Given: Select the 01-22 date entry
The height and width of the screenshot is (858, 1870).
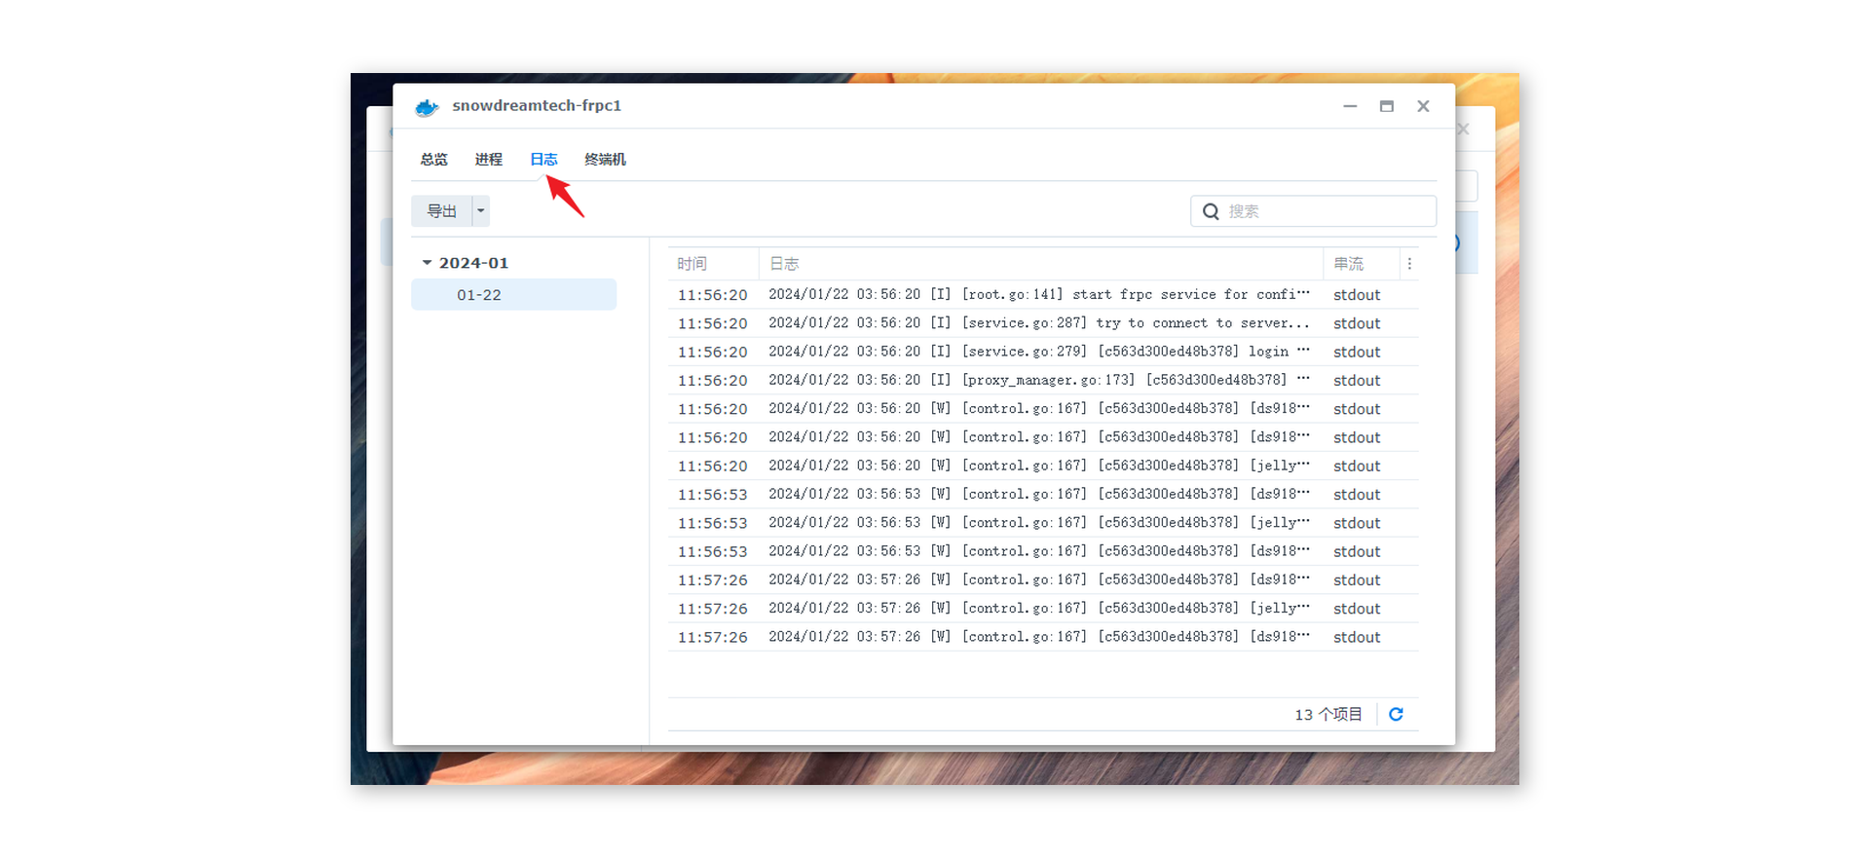Looking at the screenshot, I should pyautogui.click(x=513, y=295).
